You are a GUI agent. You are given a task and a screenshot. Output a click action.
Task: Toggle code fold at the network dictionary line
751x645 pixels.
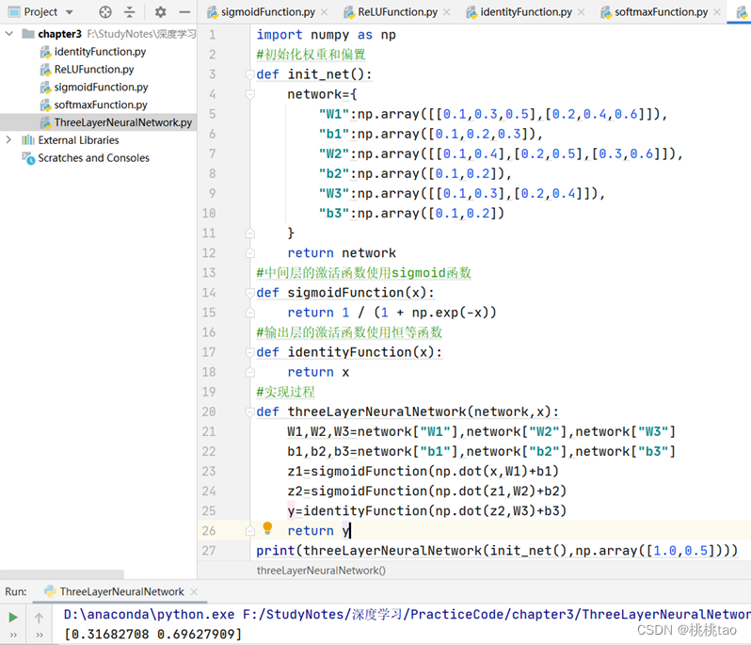[x=250, y=94]
